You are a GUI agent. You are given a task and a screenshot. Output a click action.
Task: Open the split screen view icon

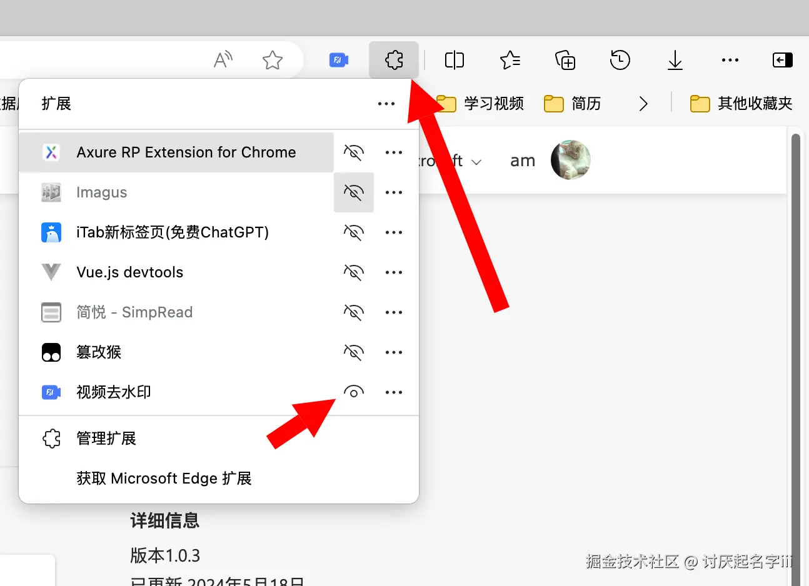(455, 60)
